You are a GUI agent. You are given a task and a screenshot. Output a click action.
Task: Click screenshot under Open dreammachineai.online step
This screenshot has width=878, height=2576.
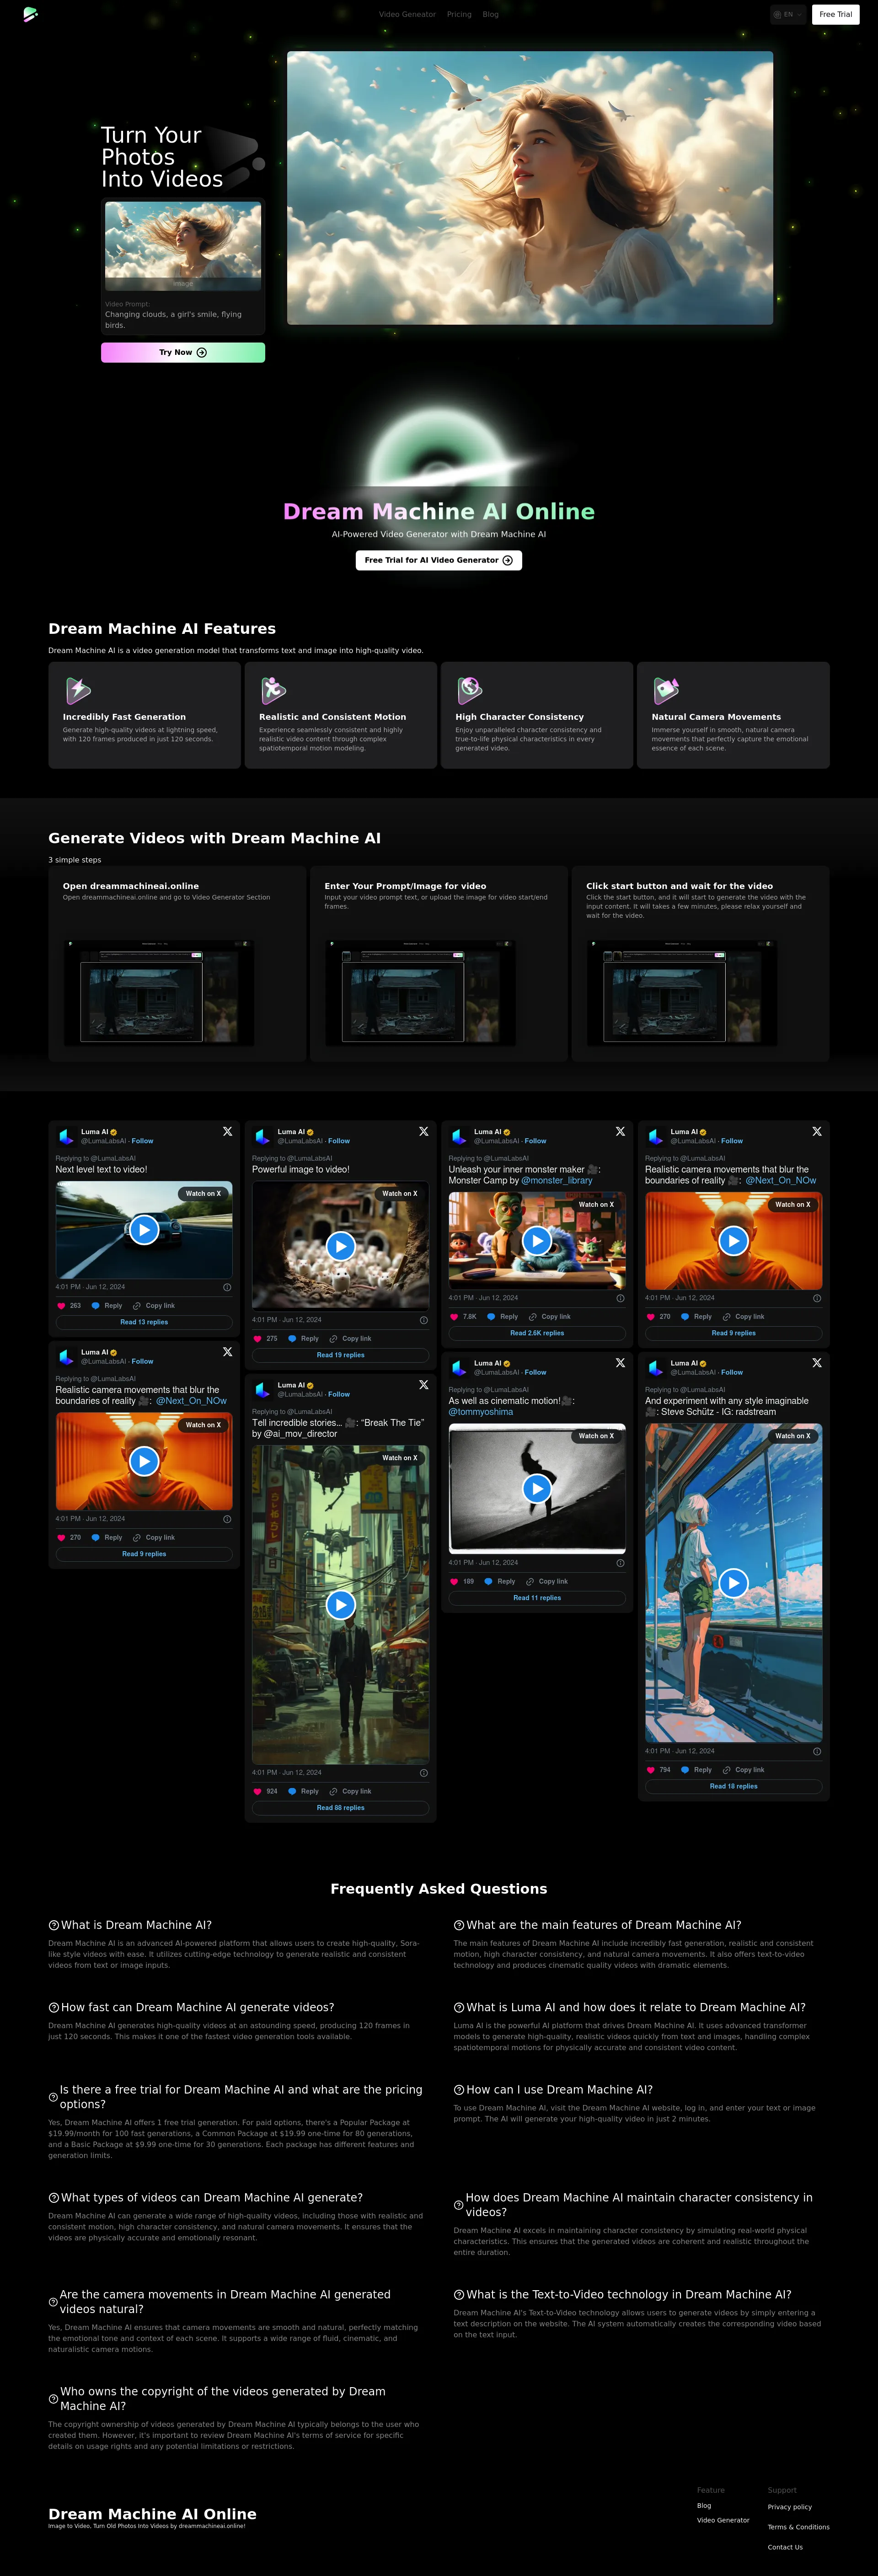coord(158,992)
